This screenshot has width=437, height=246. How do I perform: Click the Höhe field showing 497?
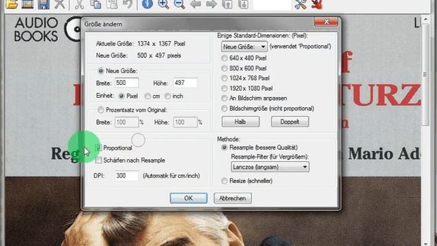(x=185, y=83)
